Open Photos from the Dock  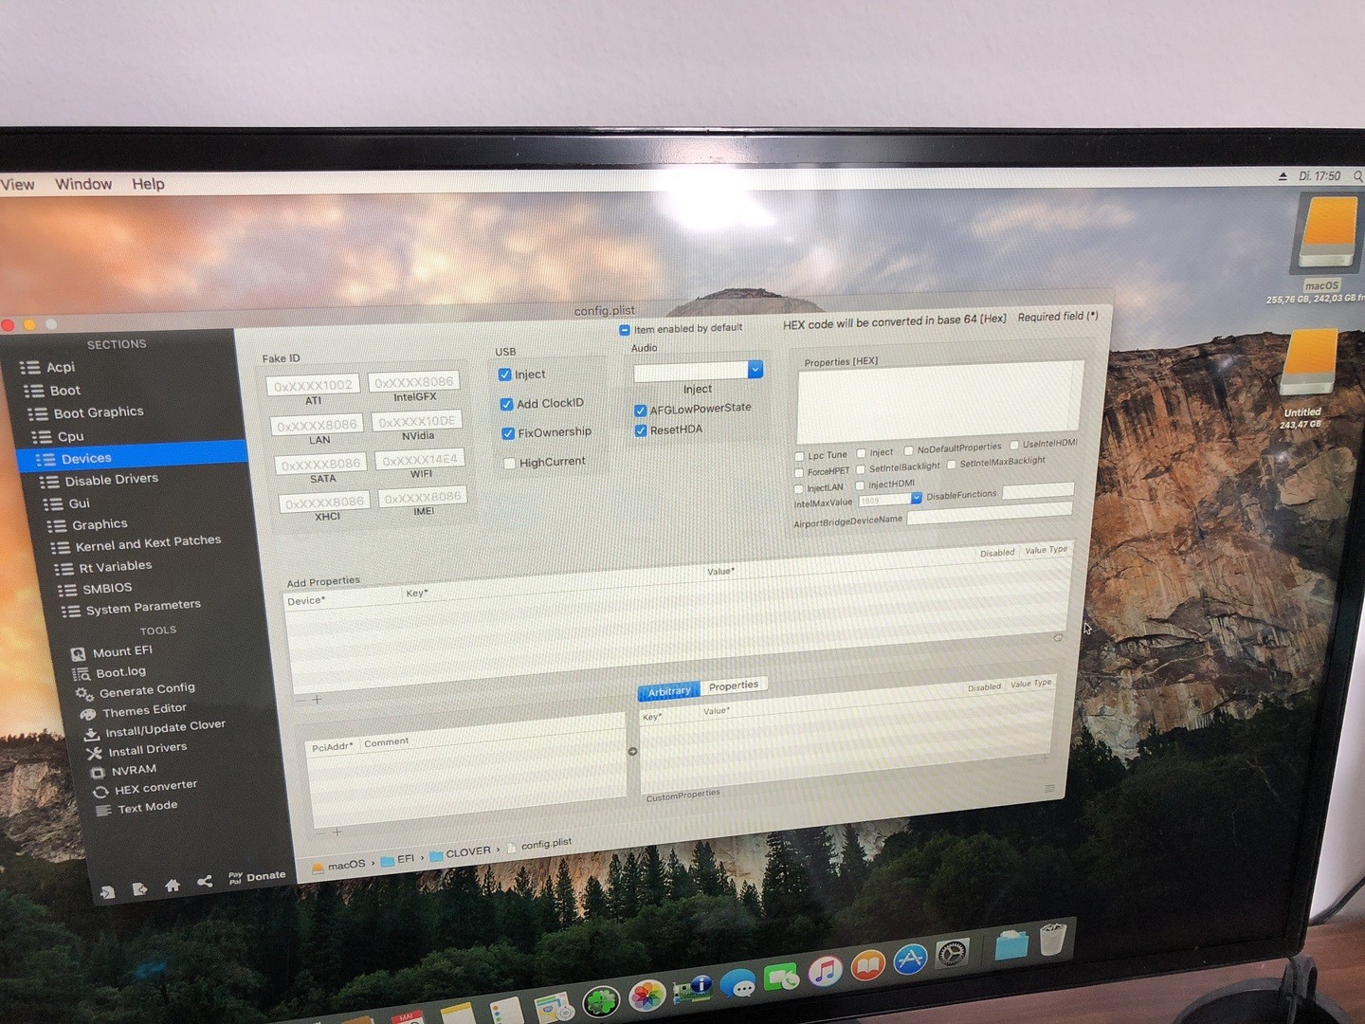point(647,996)
